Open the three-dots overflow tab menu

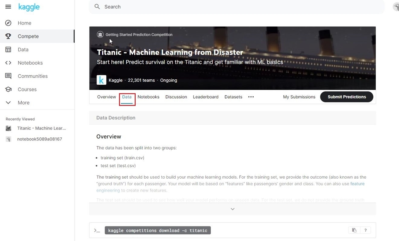(251, 97)
